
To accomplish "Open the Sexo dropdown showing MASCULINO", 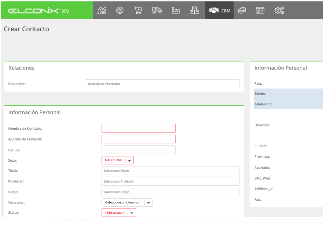I will (x=117, y=160).
